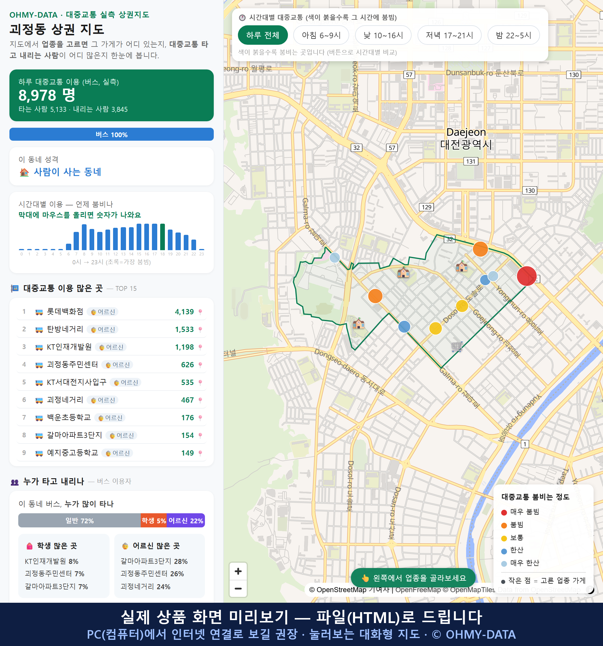Click the school icon at district's north
The image size is (603, 646).
[403, 272]
